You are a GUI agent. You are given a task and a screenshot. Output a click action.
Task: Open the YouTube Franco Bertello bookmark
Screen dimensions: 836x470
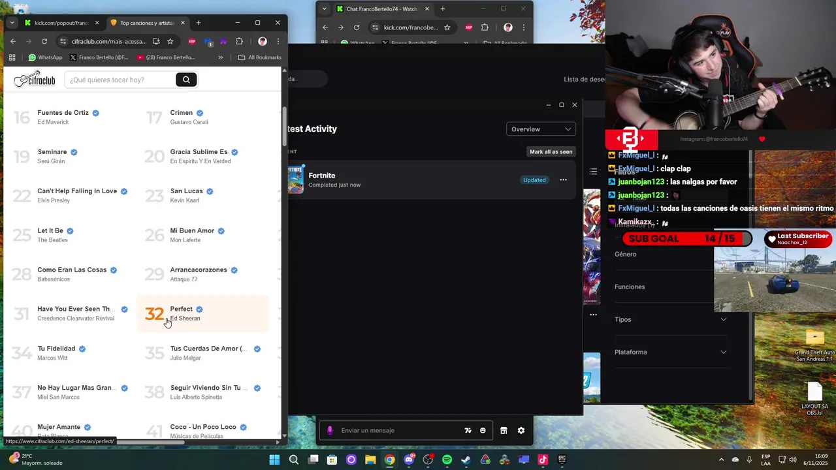coord(166,57)
